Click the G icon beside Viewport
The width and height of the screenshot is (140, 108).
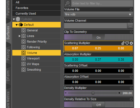[24, 58]
